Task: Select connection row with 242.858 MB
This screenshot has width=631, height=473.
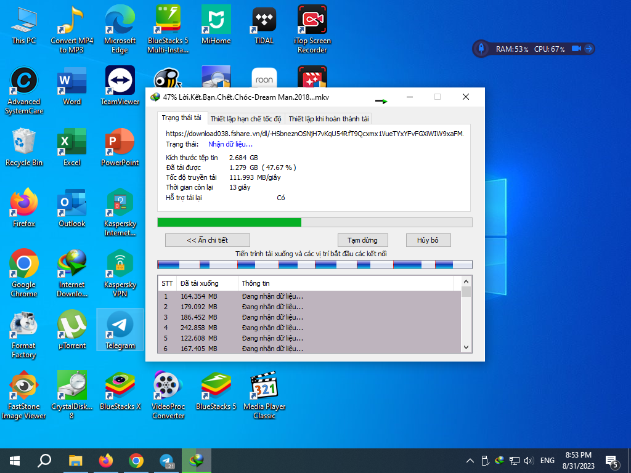Action: [309, 328]
